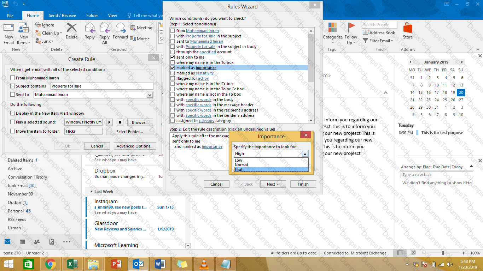This screenshot has height=271, width=483.
Task: Open the Categorize color grid icon
Action: tap(332, 28)
